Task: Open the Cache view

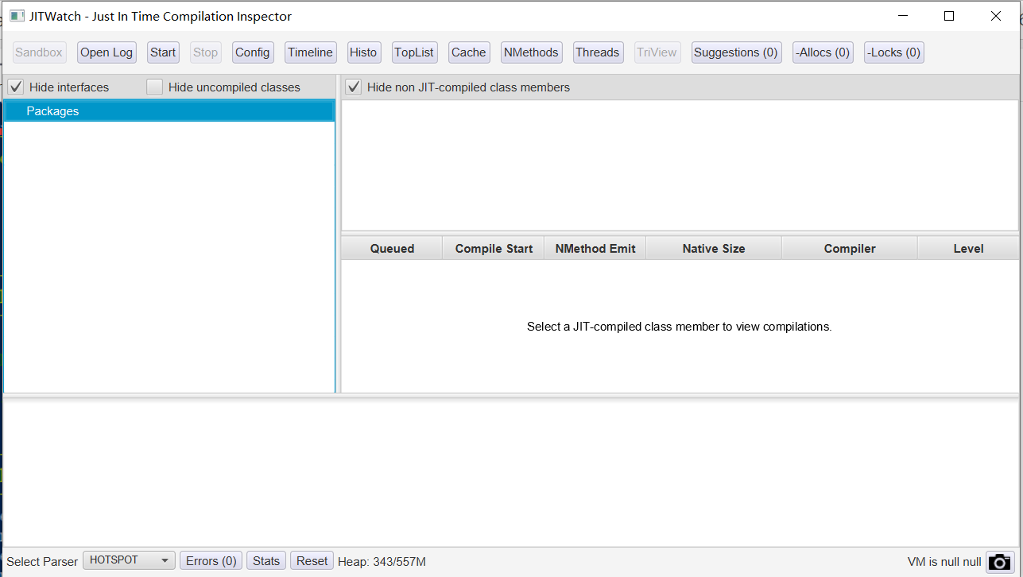Action: tap(468, 52)
